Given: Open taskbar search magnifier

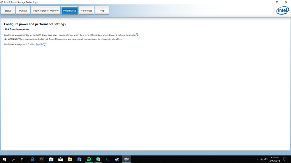Looking at the screenshot, I should [14, 159].
